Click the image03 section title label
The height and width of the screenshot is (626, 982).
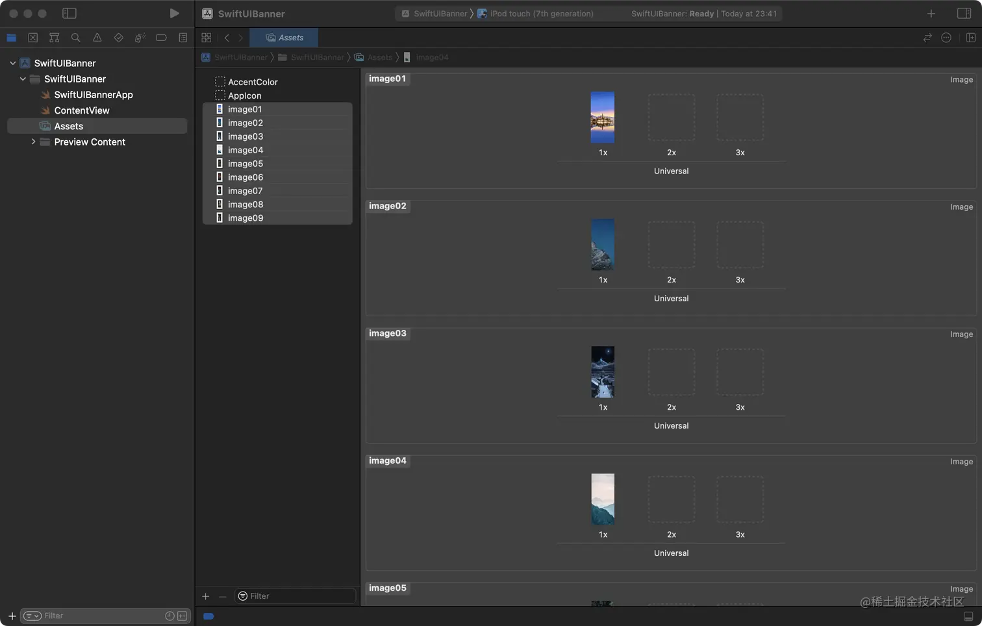point(388,333)
